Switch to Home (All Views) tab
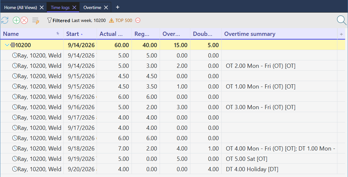 [x=21, y=7]
